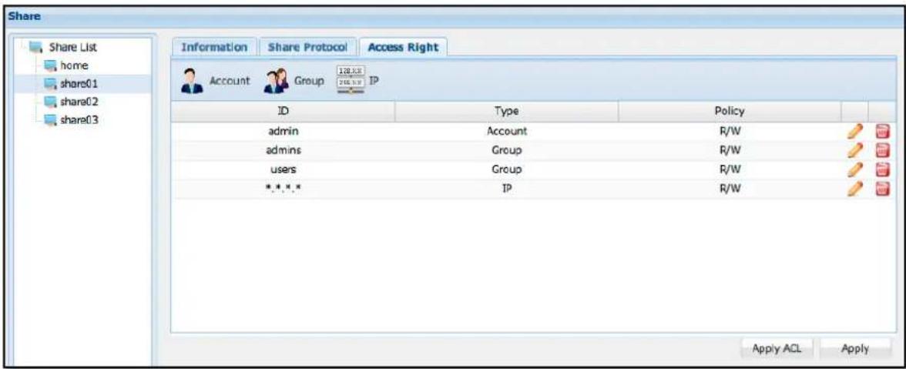Screen dimensions: 906x369
Task: Click the edit pencil icon for users group
Action: 854,169
